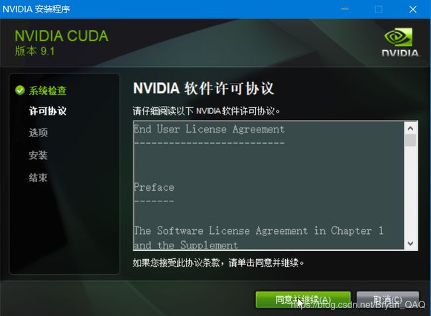Click scroll up arrow in license box

tap(410, 129)
